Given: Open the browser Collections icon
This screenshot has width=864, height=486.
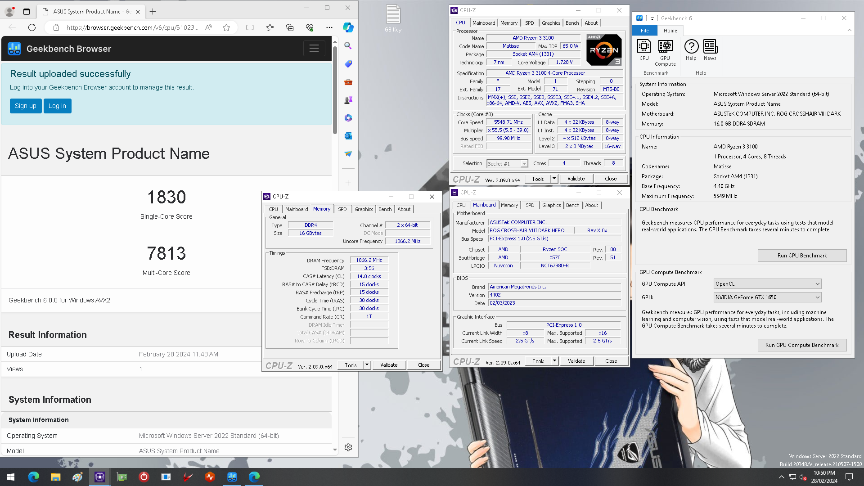Looking at the screenshot, I should [x=290, y=27].
